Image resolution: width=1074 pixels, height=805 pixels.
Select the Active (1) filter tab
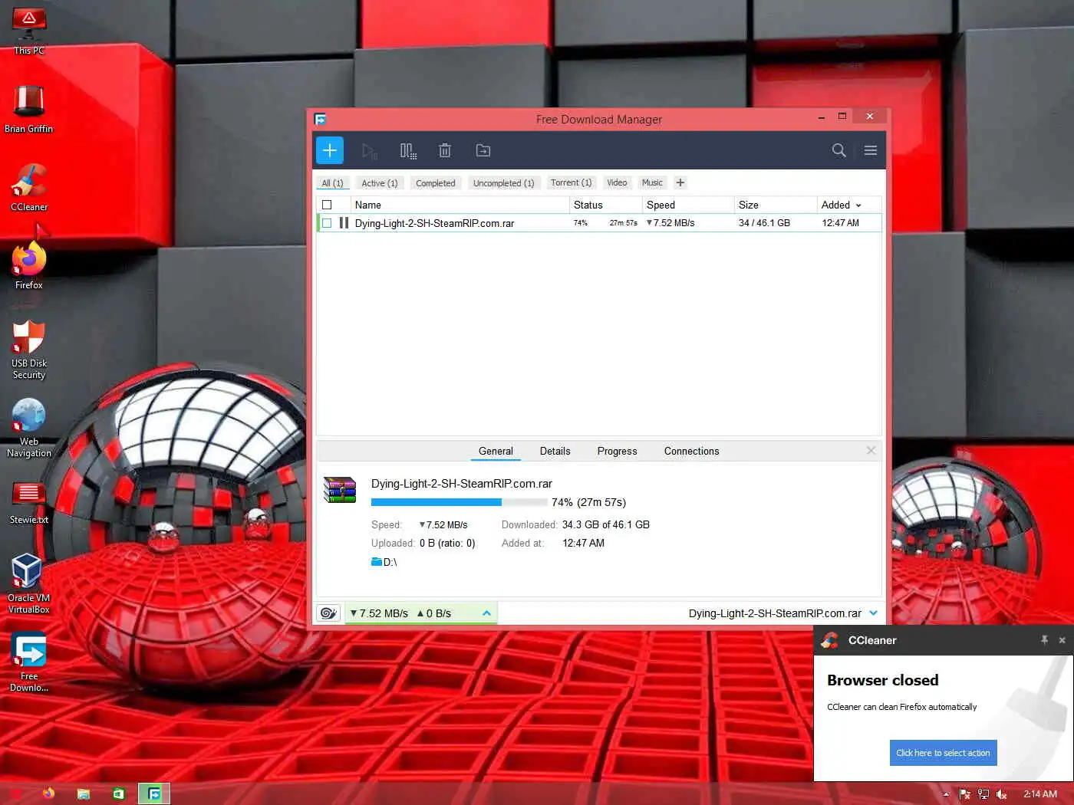pos(380,183)
